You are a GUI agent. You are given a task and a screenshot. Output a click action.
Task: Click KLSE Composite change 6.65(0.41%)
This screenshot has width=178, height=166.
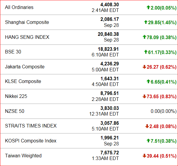pos(164,82)
